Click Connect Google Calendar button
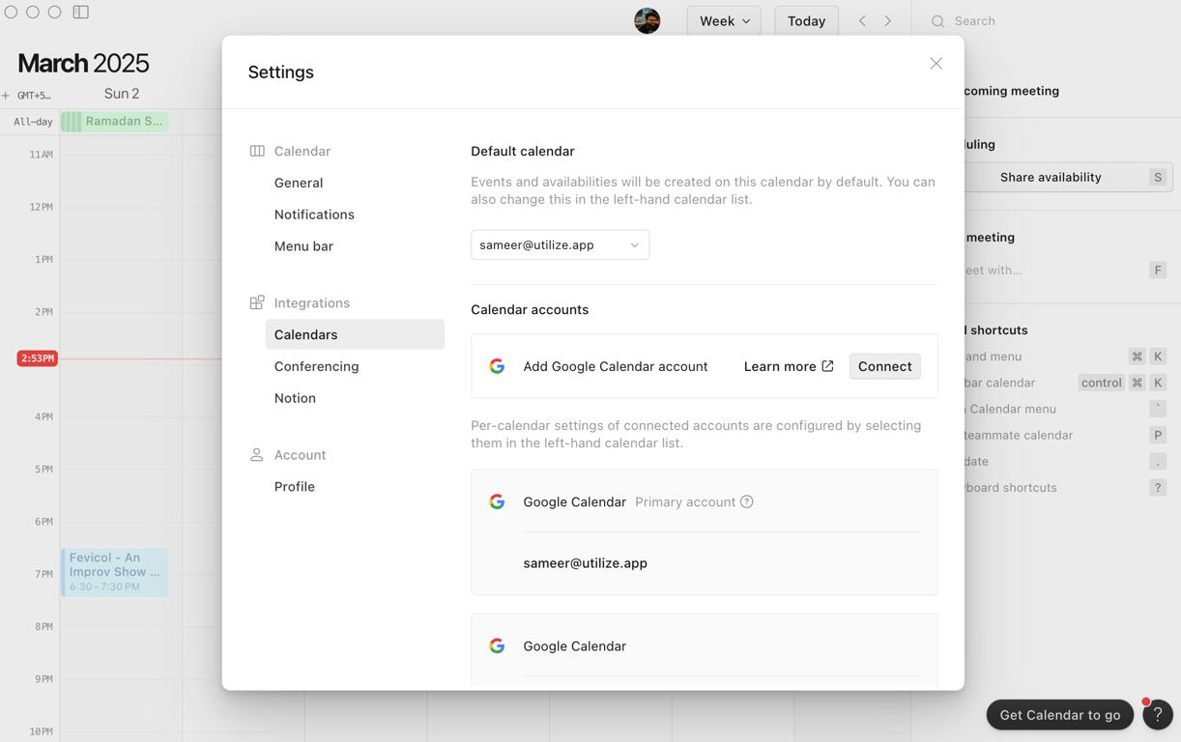 [x=884, y=366]
